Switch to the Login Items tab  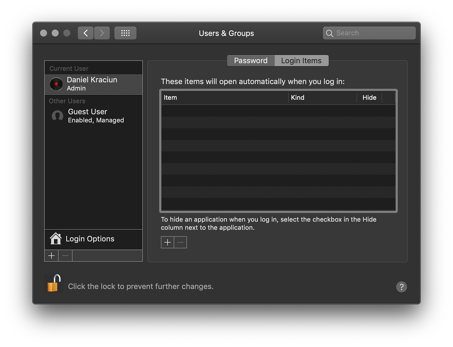301,60
